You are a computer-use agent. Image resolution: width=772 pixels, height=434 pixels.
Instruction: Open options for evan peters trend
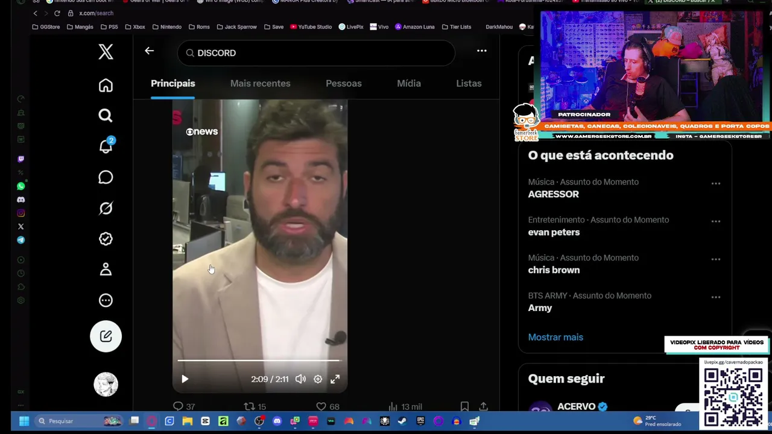coord(716,221)
